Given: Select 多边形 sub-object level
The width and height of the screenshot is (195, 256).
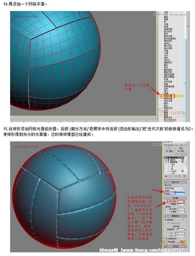Looking at the screenshot, I should tap(174, 171).
